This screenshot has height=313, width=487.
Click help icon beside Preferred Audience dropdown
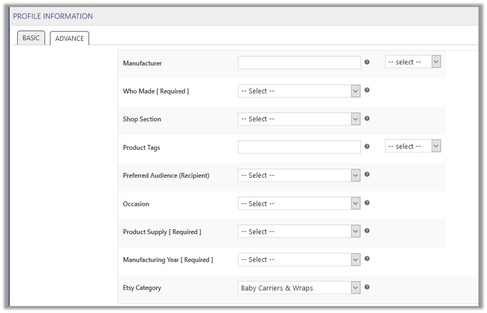[367, 174]
